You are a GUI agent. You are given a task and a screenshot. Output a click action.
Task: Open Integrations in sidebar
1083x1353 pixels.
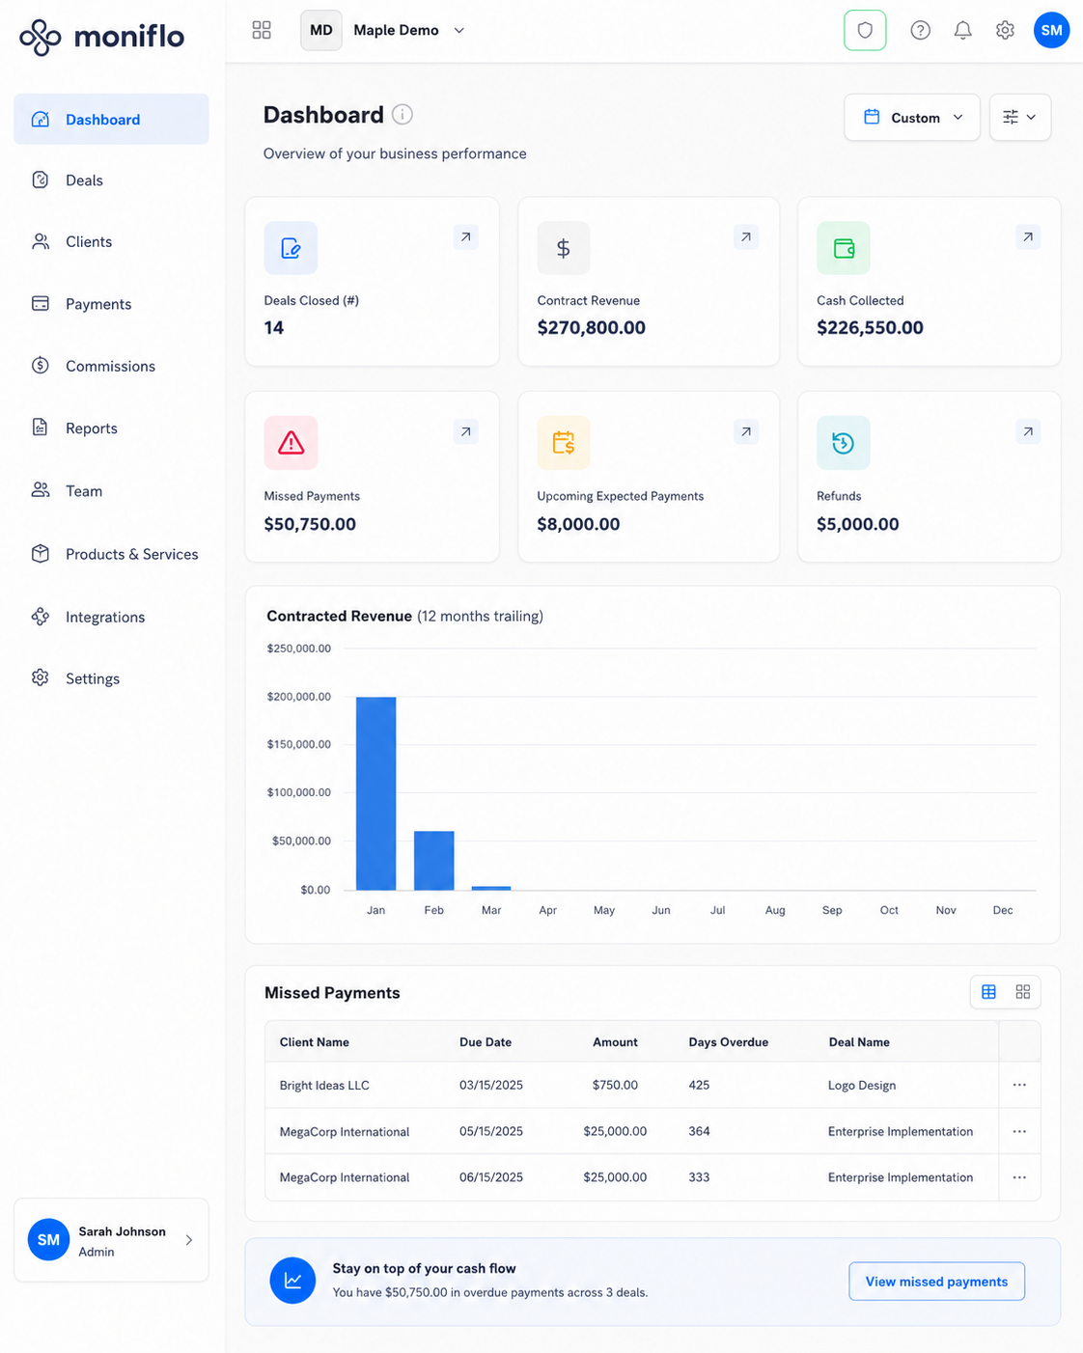click(111, 617)
